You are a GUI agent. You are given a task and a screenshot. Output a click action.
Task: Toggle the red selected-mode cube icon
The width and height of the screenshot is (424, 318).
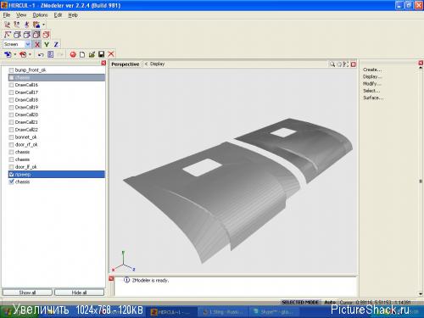pos(46,35)
